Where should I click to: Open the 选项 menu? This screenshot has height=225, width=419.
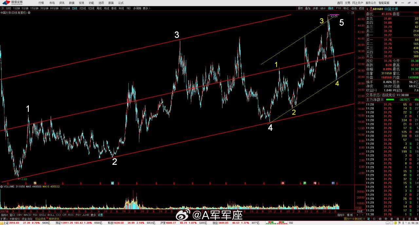[101, 3]
